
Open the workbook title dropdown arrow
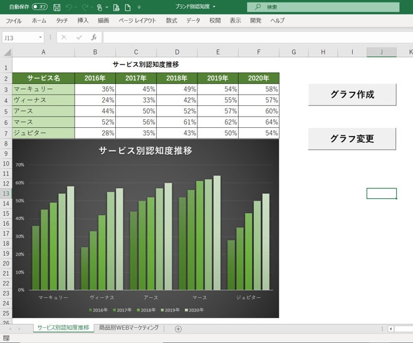(x=214, y=7)
